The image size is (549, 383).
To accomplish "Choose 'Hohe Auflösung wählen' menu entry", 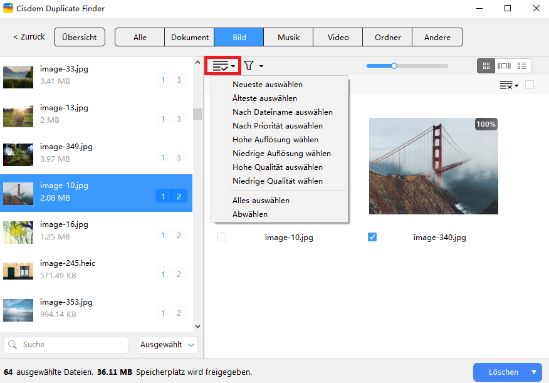I will (275, 140).
